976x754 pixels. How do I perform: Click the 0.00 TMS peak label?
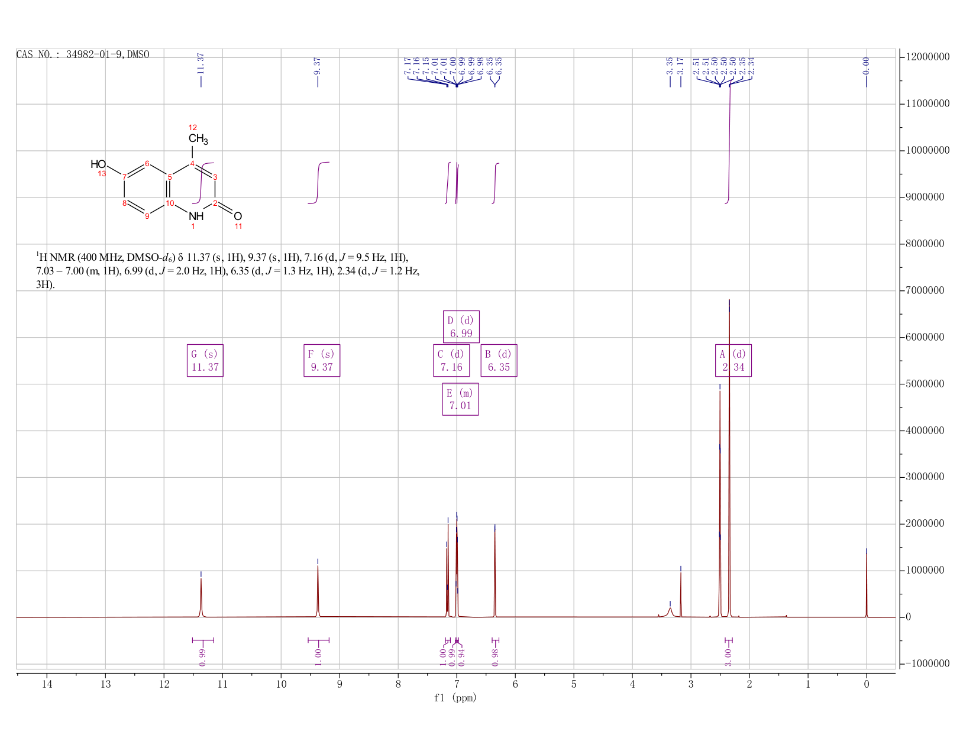tap(867, 66)
